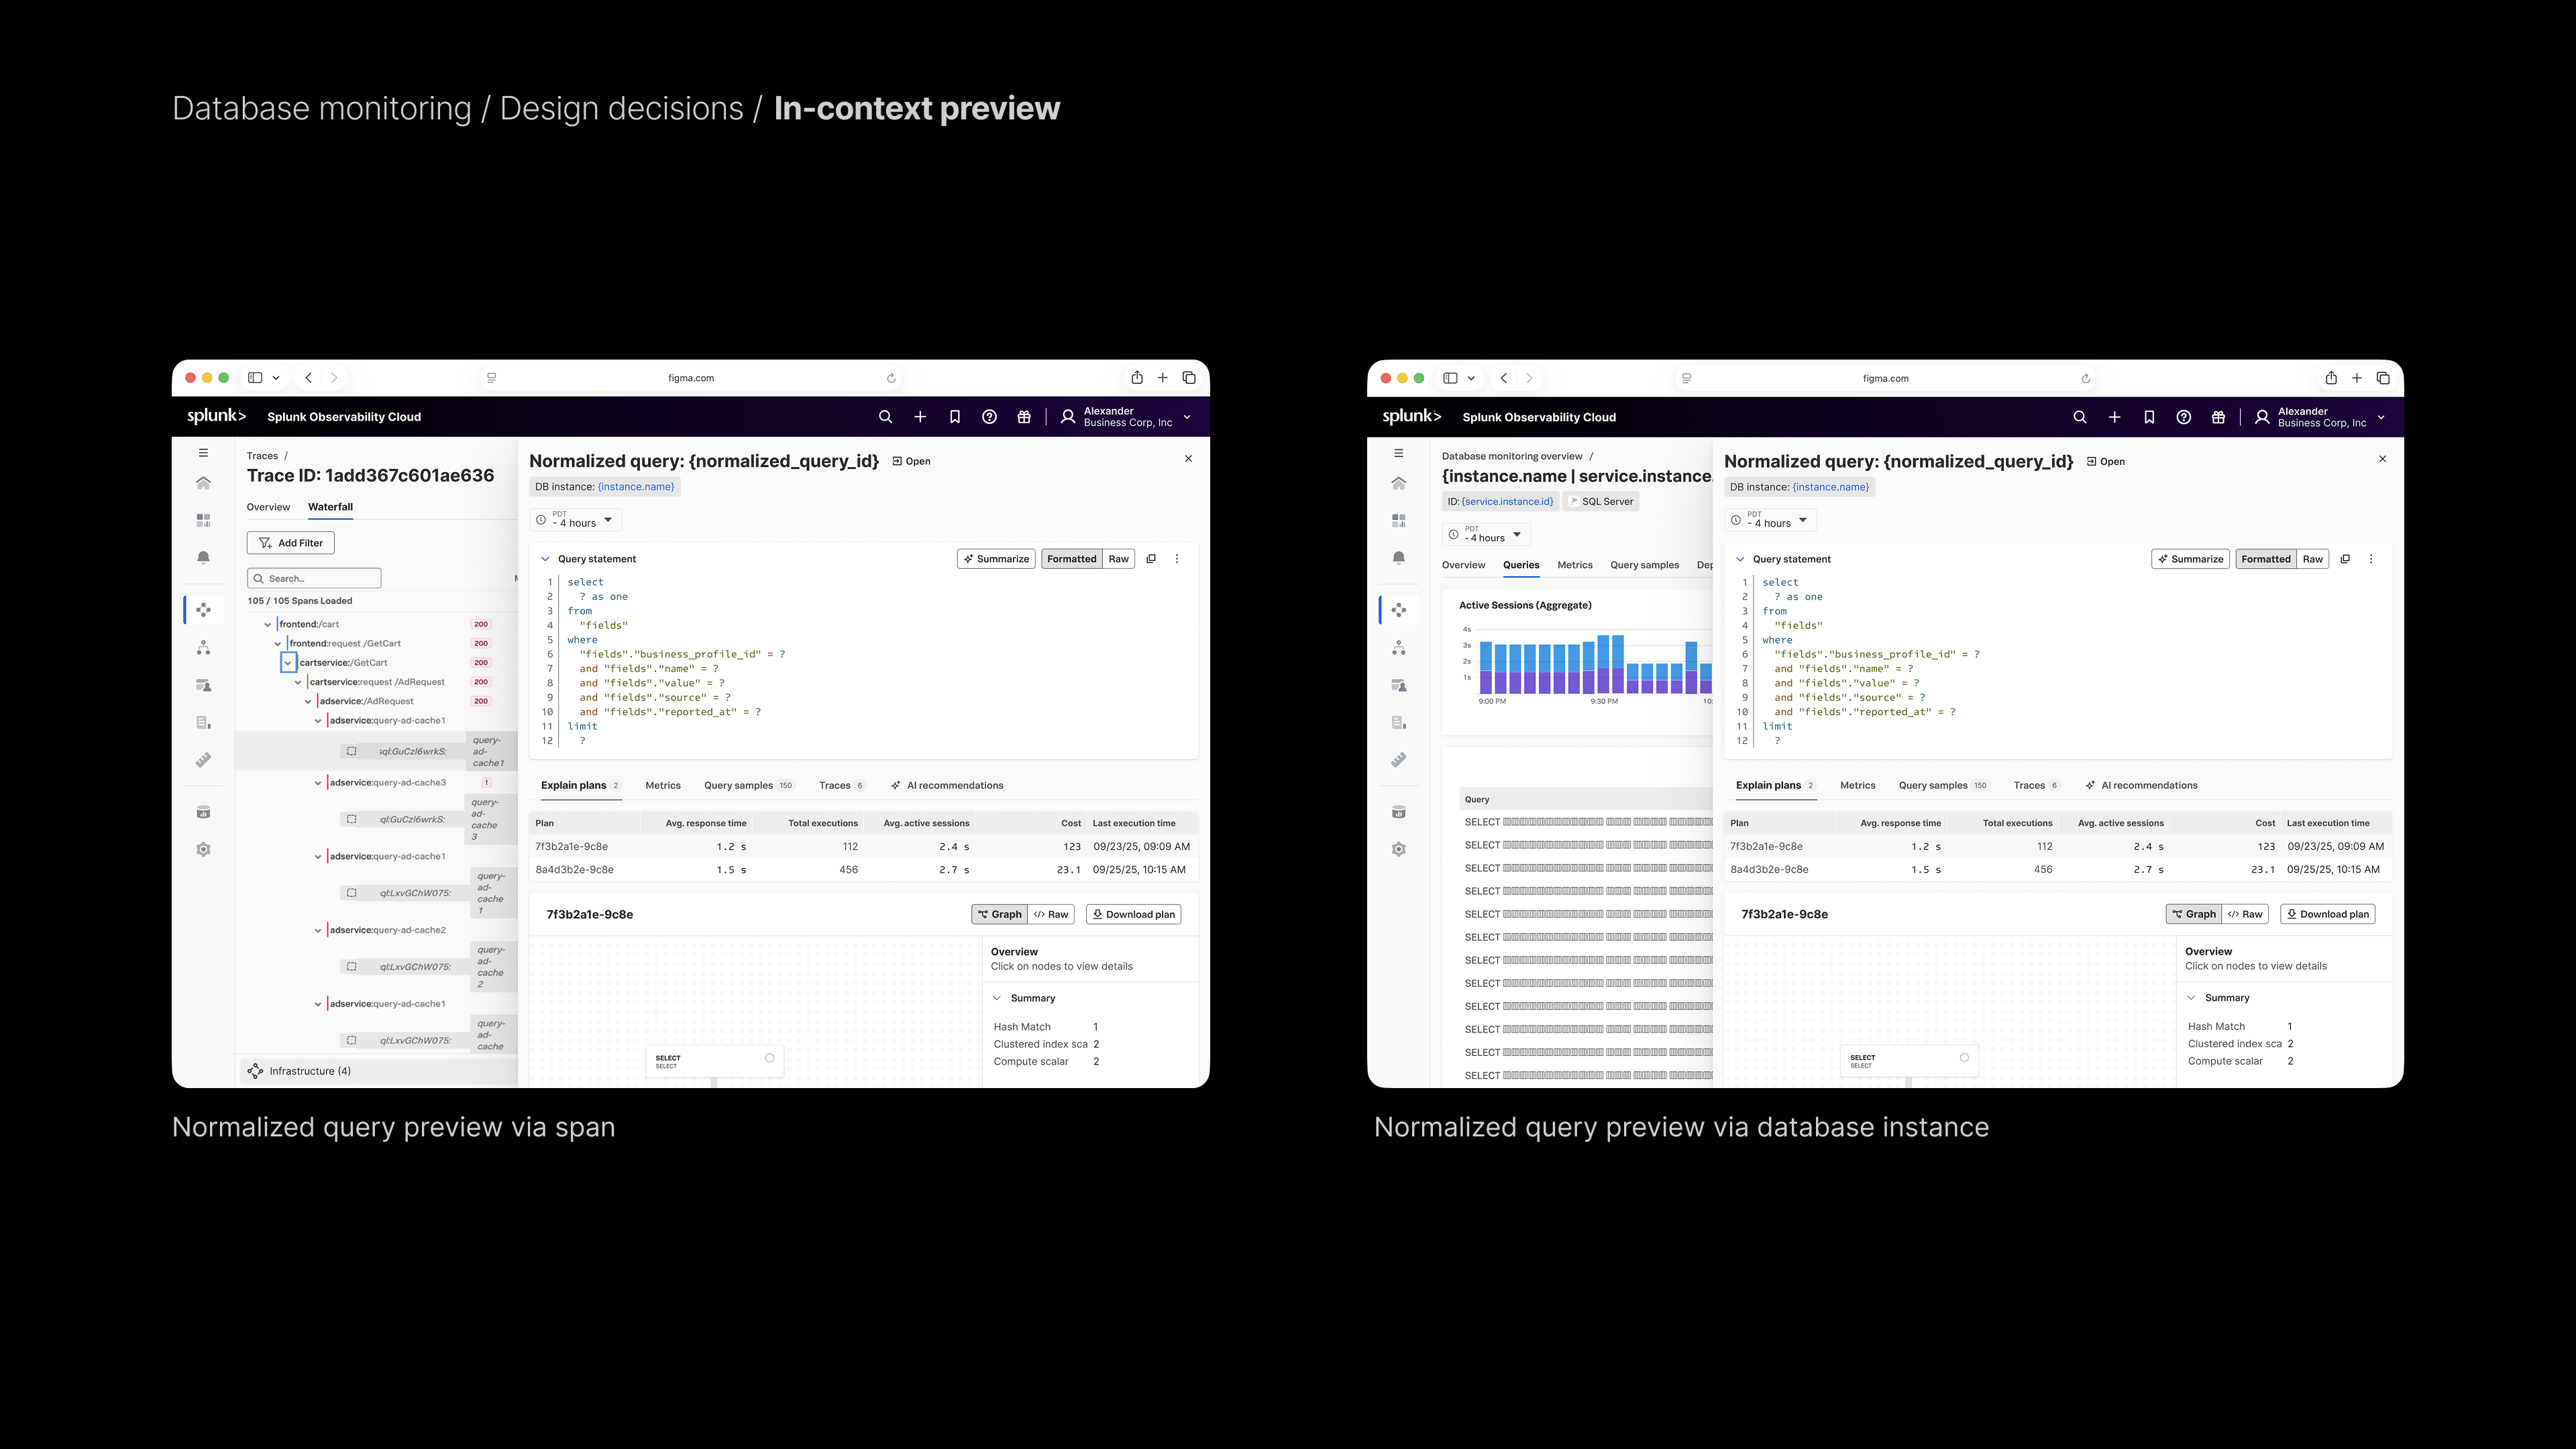
Task: Open Infrastructure (4) panel icon at bottom
Action: [x=256, y=1071]
